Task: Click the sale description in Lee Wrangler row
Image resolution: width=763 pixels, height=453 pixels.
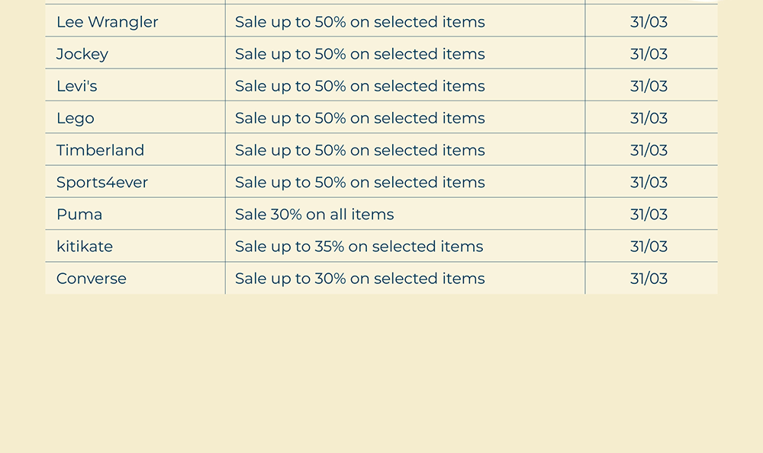Action: (x=359, y=22)
